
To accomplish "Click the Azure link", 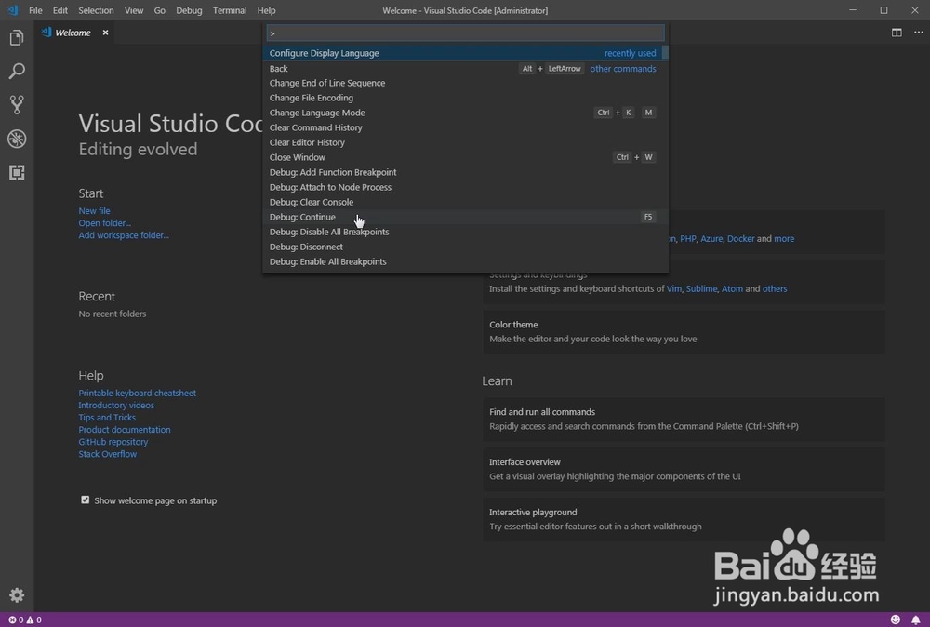I will (711, 238).
